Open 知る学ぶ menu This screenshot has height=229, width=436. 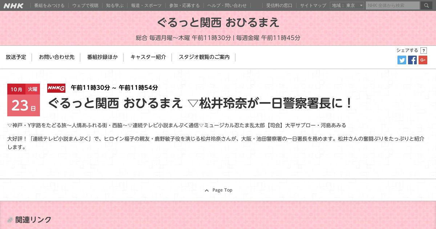[x=115, y=5]
